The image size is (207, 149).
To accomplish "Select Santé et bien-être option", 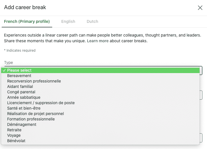I will click(24, 108).
